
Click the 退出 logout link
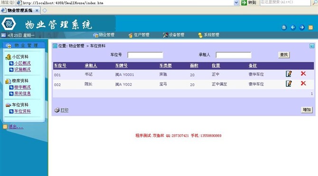[16, 127]
